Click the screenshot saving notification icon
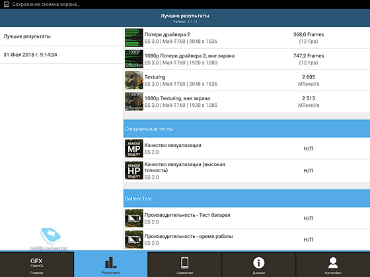Image resolution: width=370 pixels, height=277 pixels. point(7,4)
